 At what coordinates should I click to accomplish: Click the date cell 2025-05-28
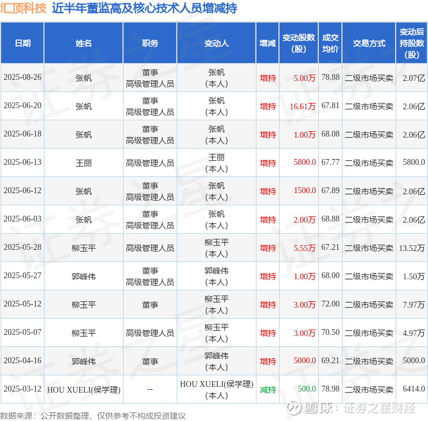tap(23, 247)
